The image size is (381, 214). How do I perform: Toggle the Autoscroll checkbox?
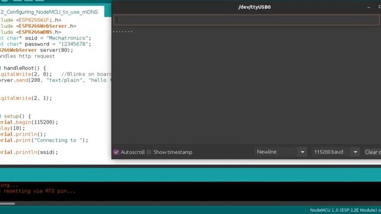point(116,152)
